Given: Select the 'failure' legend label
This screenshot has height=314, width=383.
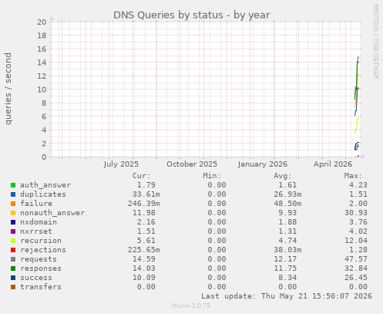Looking at the screenshot, I should point(36,204).
